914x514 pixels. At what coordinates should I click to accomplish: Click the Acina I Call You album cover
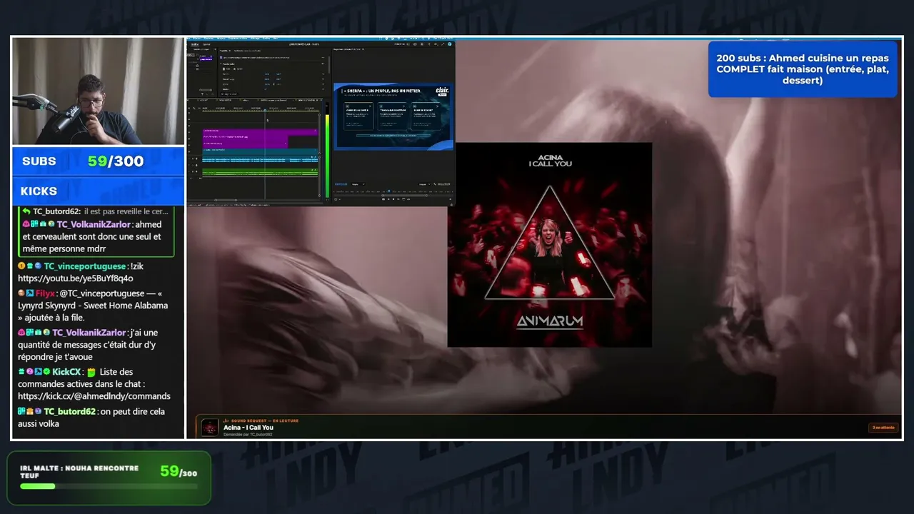550,245
